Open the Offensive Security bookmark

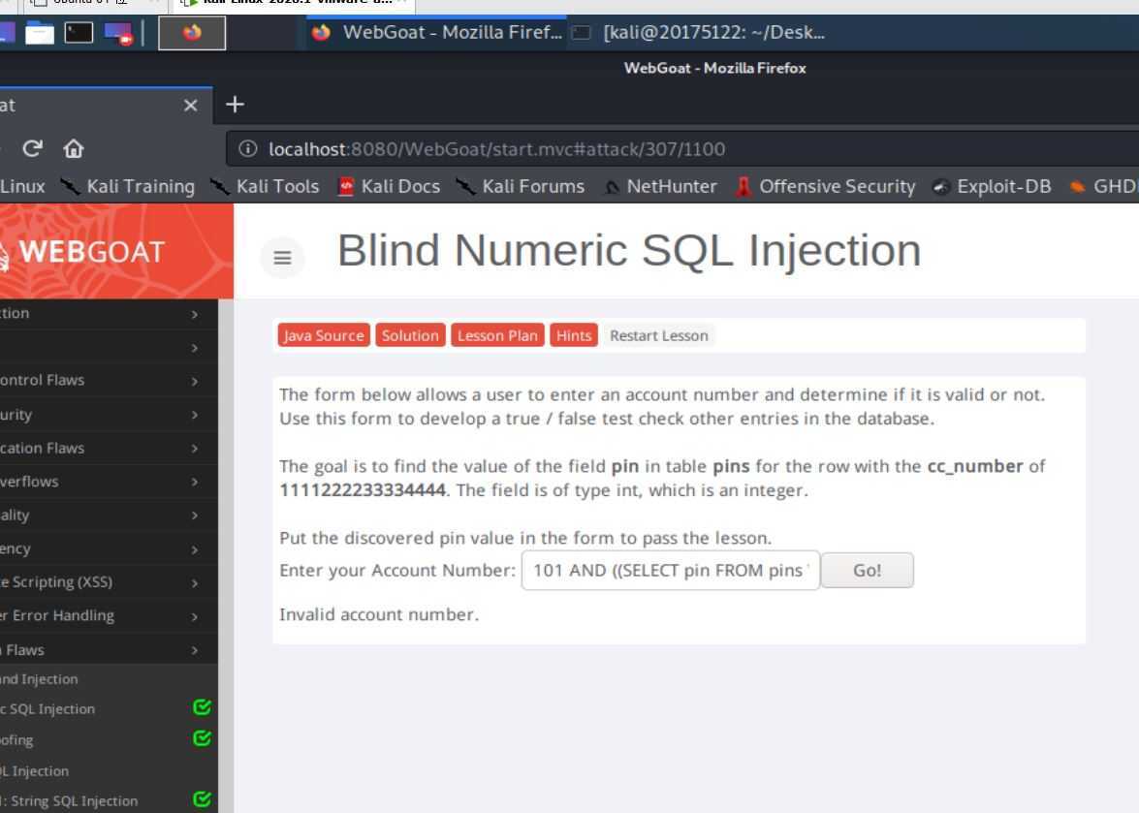click(825, 187)
